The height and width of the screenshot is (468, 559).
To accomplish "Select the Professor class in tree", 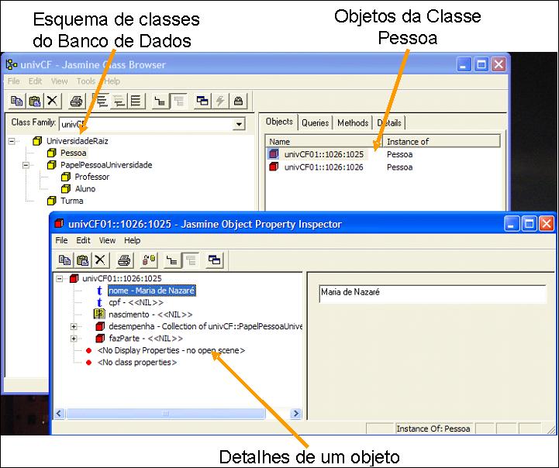I will click(x=91, y=177).
